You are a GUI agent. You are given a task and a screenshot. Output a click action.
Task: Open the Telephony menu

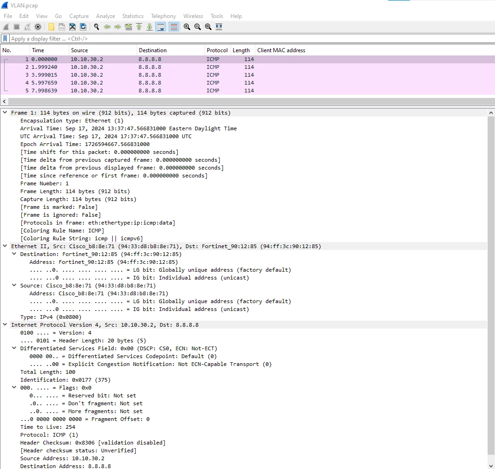pos(163,16)
